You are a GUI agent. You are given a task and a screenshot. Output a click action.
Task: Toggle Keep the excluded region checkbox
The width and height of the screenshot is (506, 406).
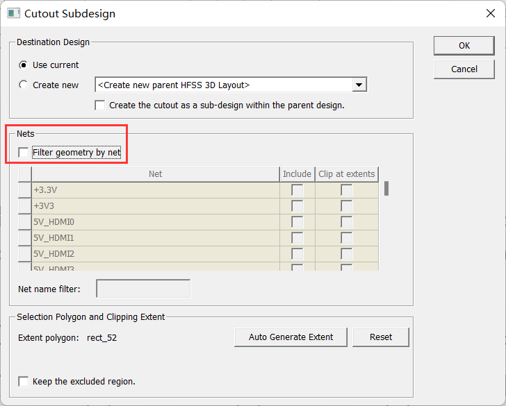click(23, 382)
